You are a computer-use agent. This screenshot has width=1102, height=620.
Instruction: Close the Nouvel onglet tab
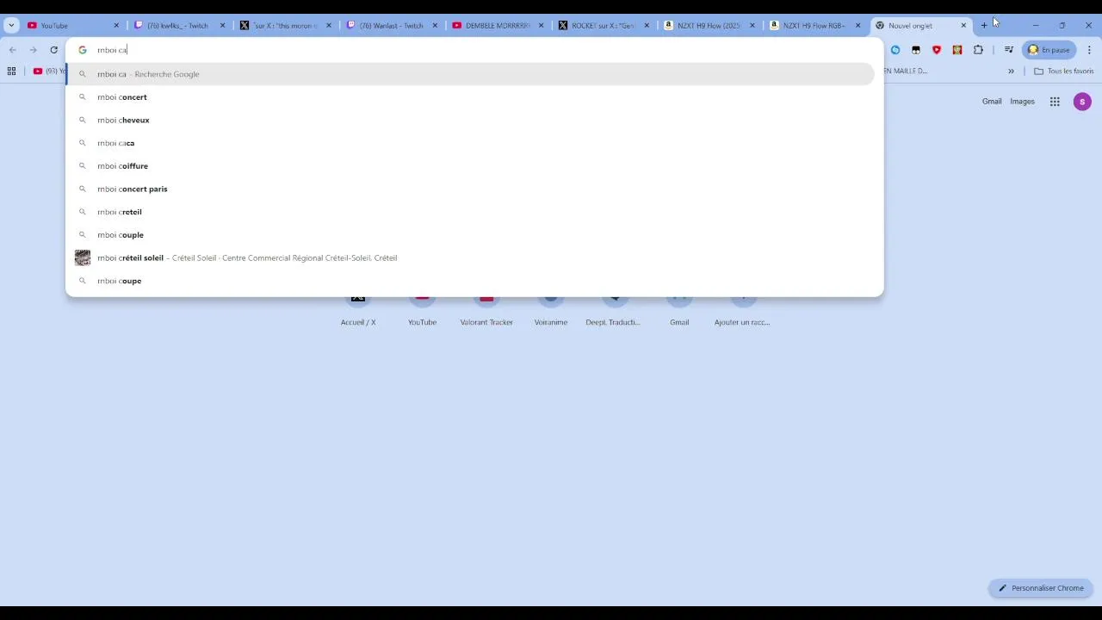tap(963, 26)
